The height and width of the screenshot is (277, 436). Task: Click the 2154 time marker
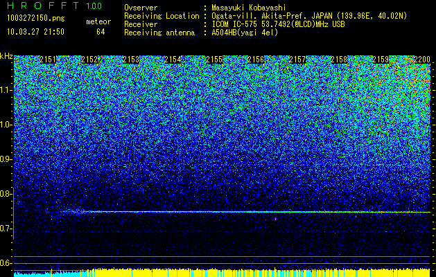(x=173, y=60)
